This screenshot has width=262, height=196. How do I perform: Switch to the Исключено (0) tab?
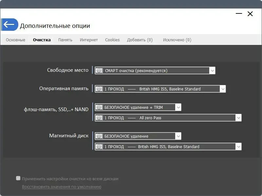177,40
